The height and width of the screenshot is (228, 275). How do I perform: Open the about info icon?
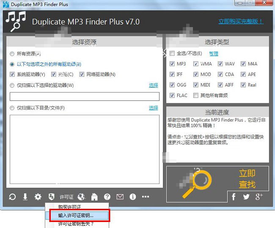(133, 197)
